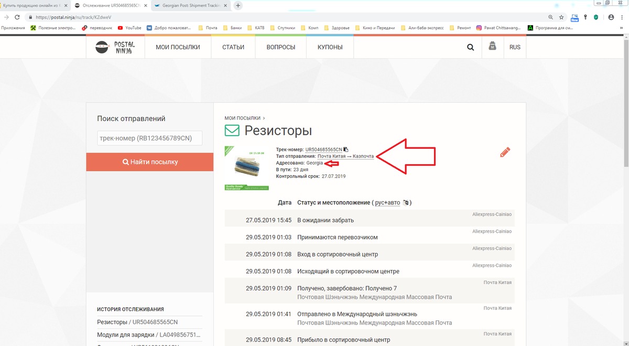Go to the КУПОНЫ section
This screenshot has width=629, height=346.
[330, 47]
